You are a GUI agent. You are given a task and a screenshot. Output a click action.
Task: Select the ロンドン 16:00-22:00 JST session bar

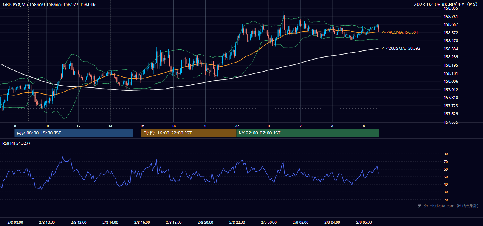[x=189, y=133]
